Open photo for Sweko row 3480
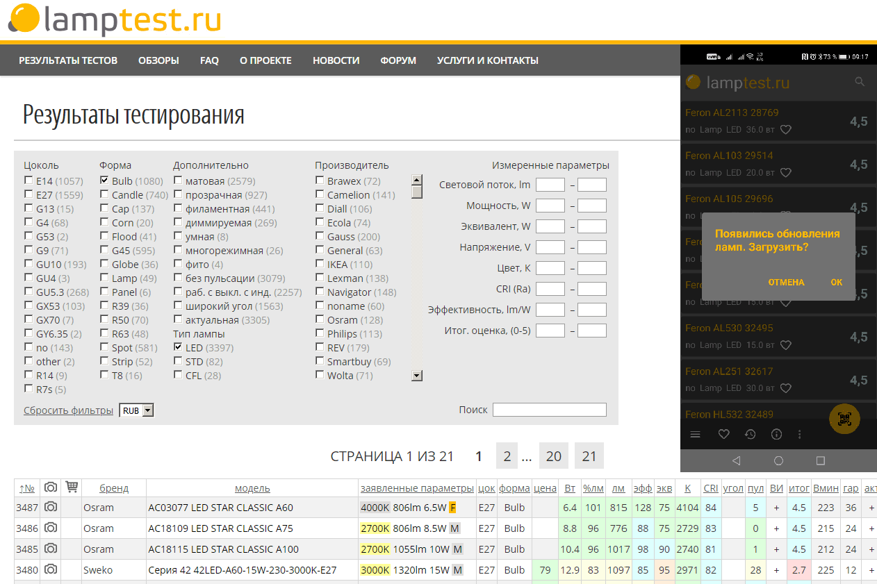 (50, 569)
